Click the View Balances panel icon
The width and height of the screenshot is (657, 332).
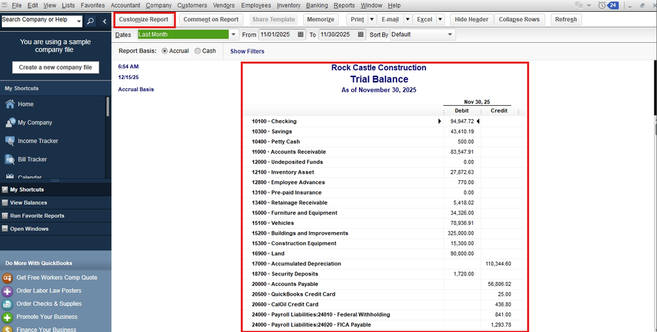click(x=5, y=202)
